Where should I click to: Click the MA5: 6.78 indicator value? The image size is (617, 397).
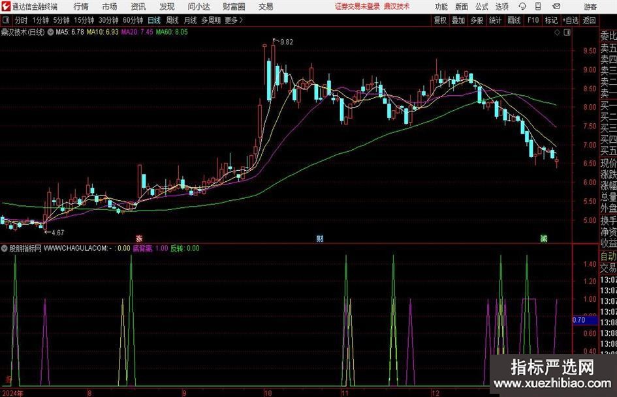click(x=70, y=32)
